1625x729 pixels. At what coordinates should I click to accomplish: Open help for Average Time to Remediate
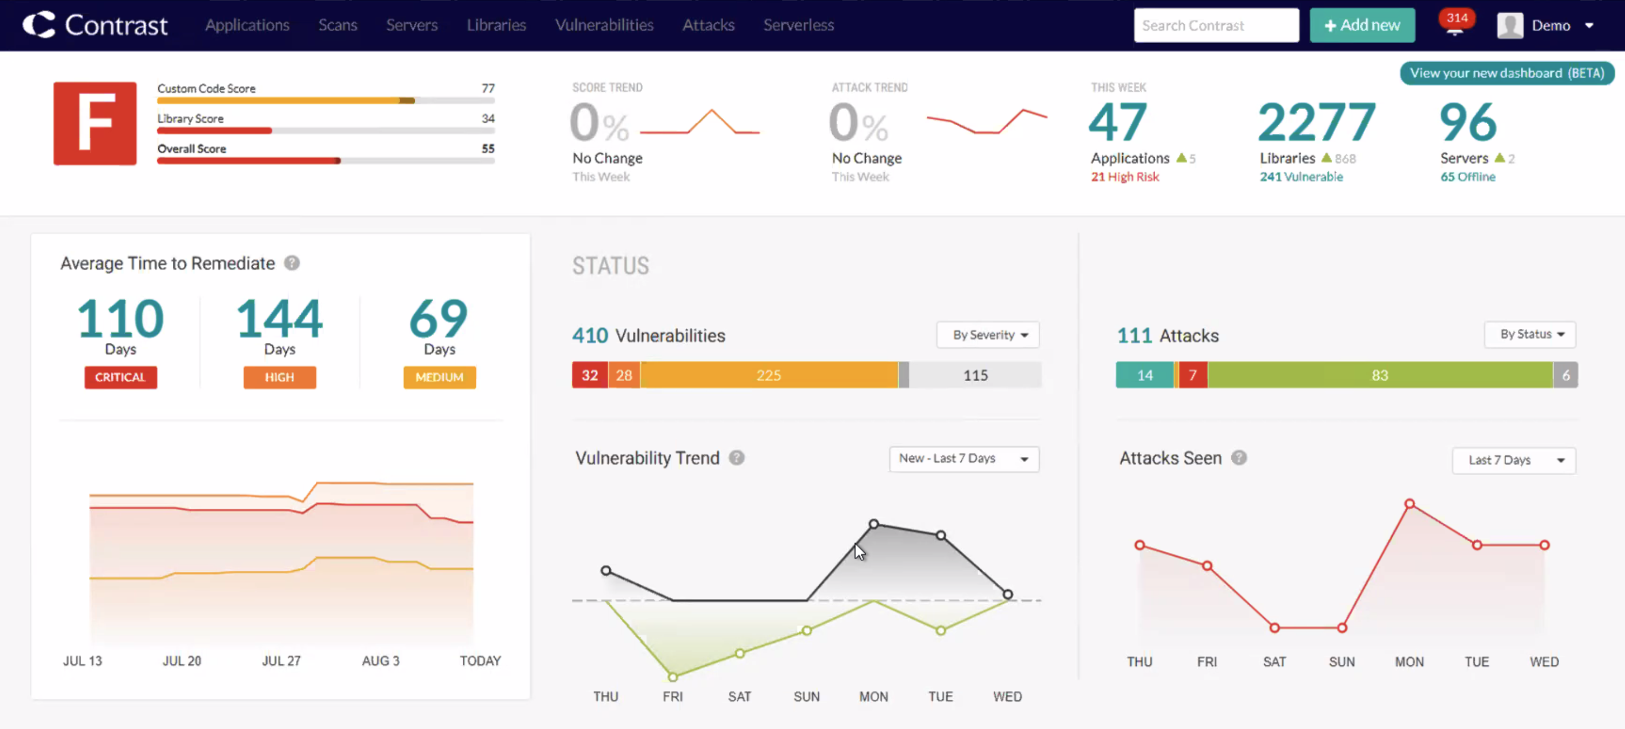292,263
